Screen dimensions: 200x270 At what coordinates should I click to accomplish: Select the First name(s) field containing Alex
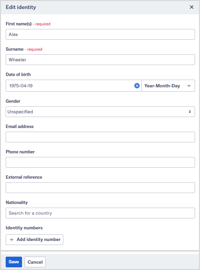point(100,34)
